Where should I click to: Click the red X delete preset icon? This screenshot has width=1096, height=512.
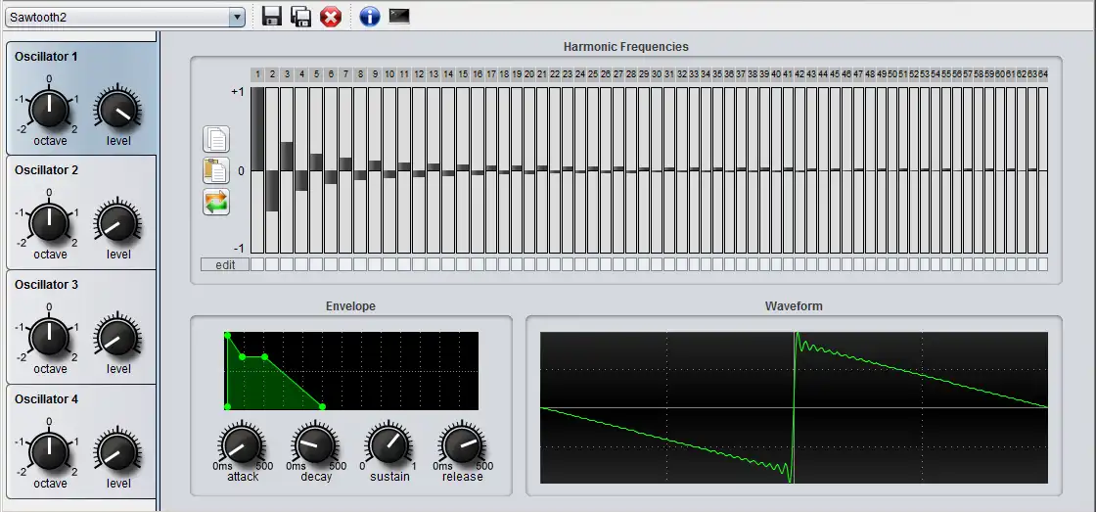331,16
